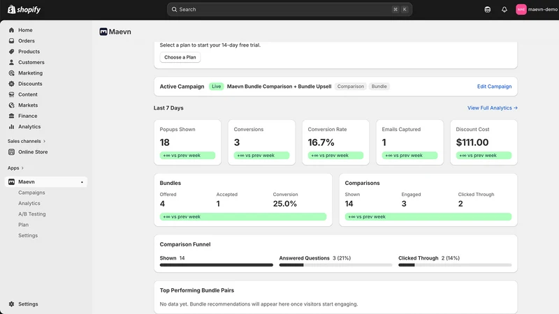
Task: Open Maevn Campaigns subpage
Action: pyautogui.click(x=31, y=193)
